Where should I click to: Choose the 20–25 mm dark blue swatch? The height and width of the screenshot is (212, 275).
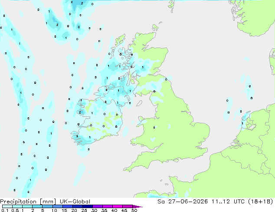[x=77, y=206]
